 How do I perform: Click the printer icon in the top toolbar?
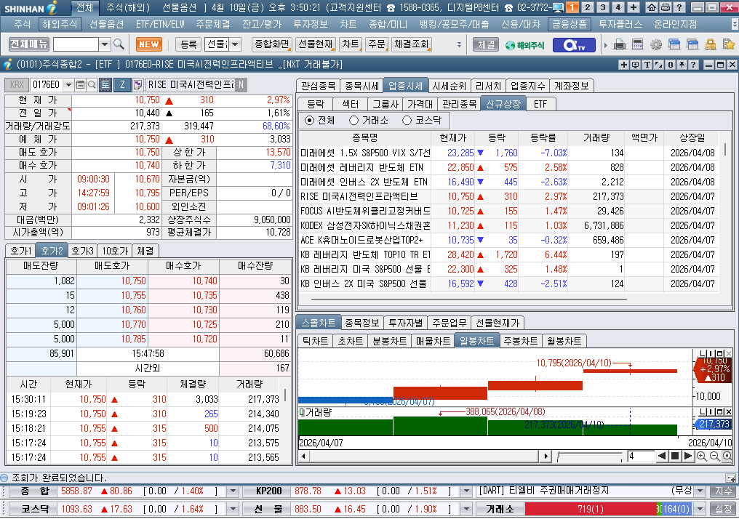620,45
